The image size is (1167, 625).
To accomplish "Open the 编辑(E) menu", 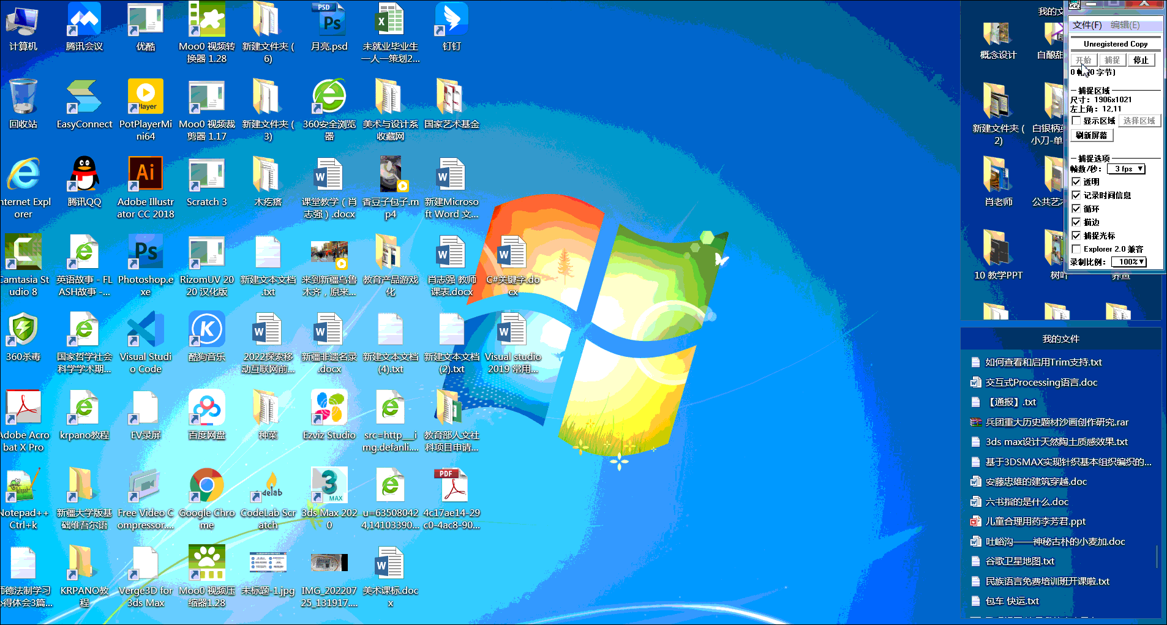I will (x=1125, y=25).
